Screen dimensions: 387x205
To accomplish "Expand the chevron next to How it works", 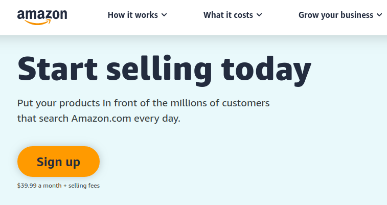I will [164, 15].
